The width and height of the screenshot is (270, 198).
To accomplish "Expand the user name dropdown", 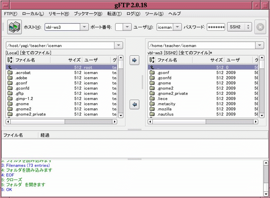I will [177, 27].
